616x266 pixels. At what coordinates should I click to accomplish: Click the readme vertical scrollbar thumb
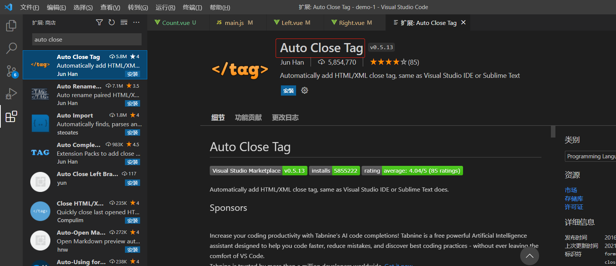(553, 131)
